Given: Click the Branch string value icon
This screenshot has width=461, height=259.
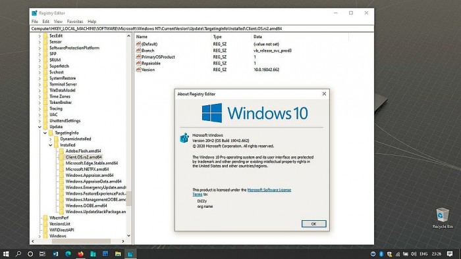Looking at the screenshot, I should (138, 51).
